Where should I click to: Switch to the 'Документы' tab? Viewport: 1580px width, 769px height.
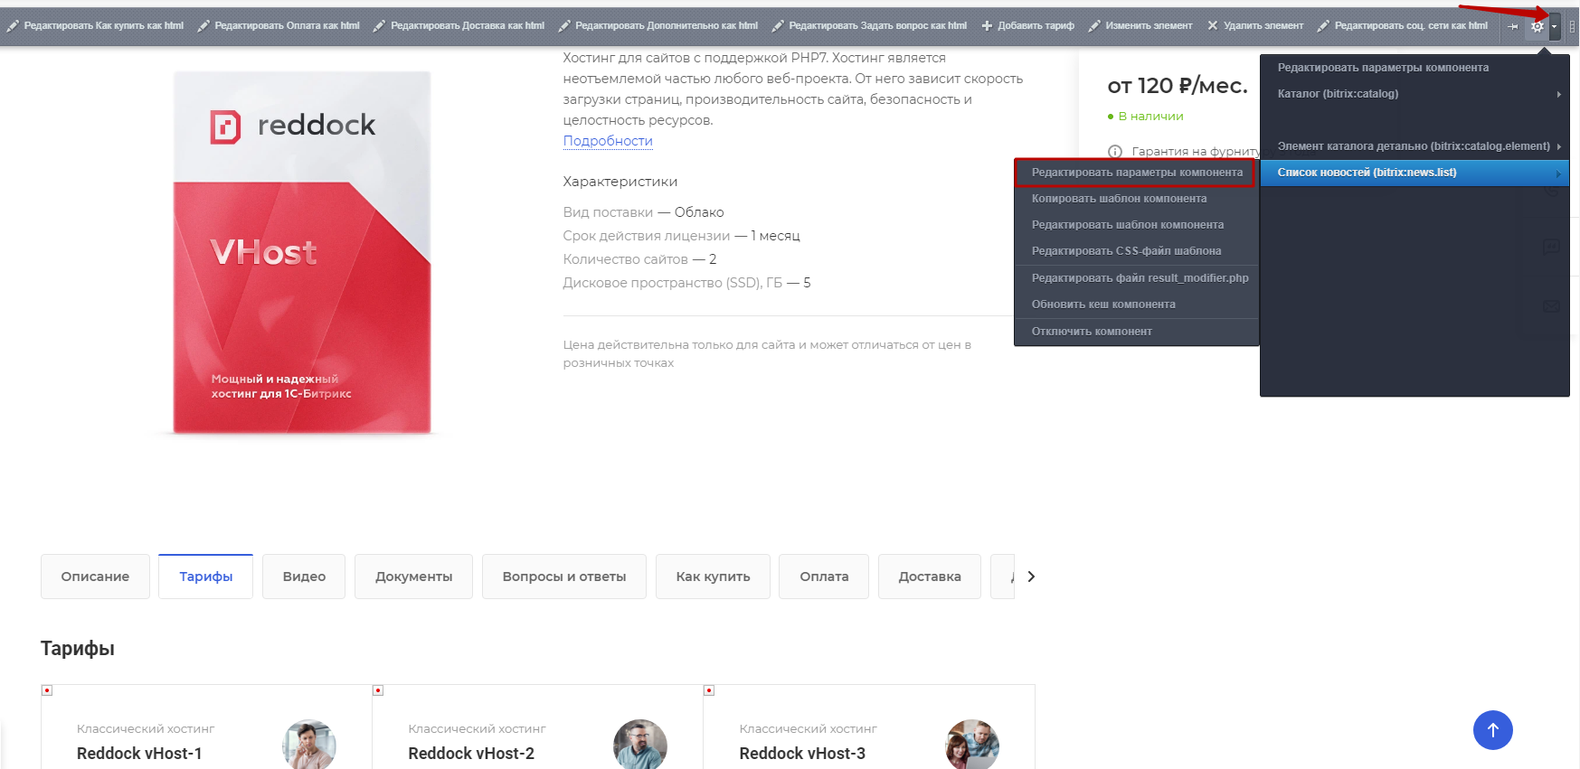point(413,577)
